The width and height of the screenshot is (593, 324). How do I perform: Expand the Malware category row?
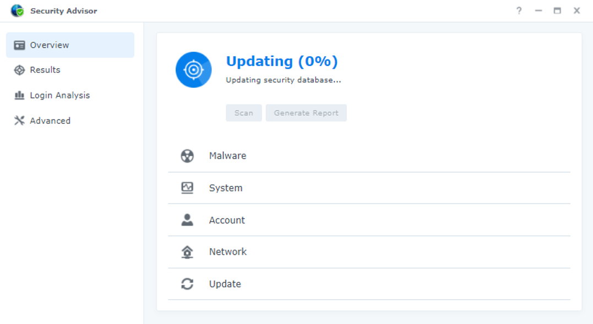pyautogui.click(x=369, y=156)
